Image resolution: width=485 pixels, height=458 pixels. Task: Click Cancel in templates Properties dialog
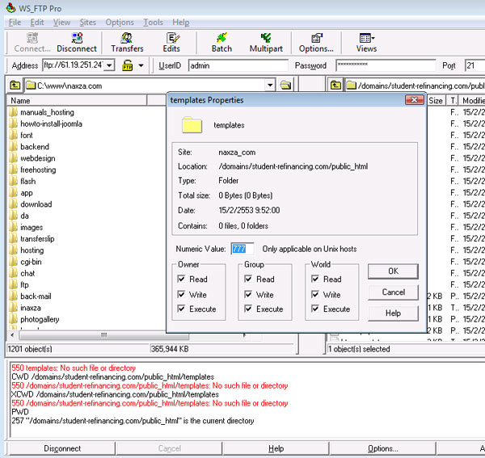[x=393, y=292]
